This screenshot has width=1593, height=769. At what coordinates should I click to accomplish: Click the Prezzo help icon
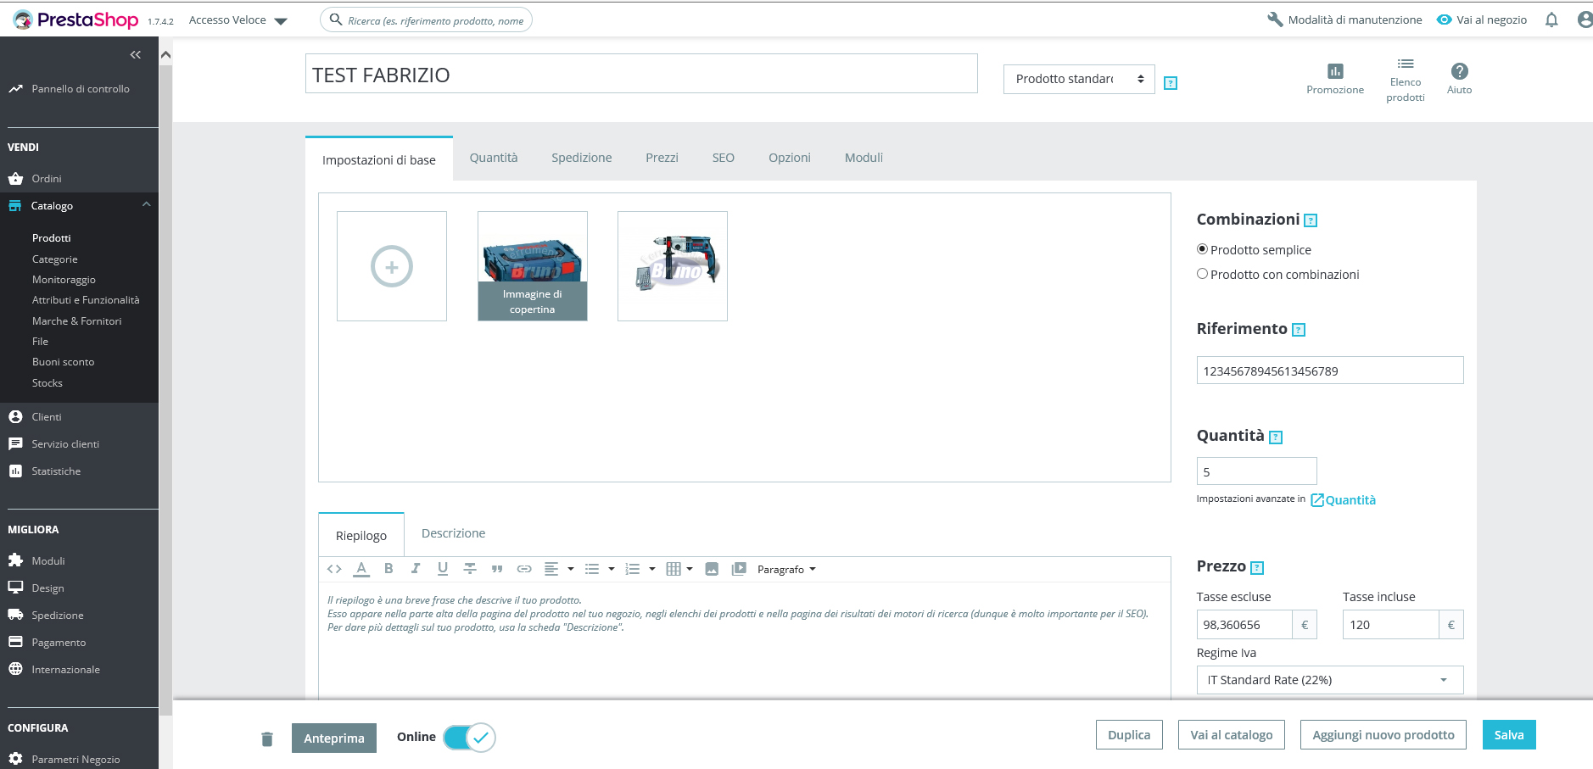click(x=1258, y=568)
